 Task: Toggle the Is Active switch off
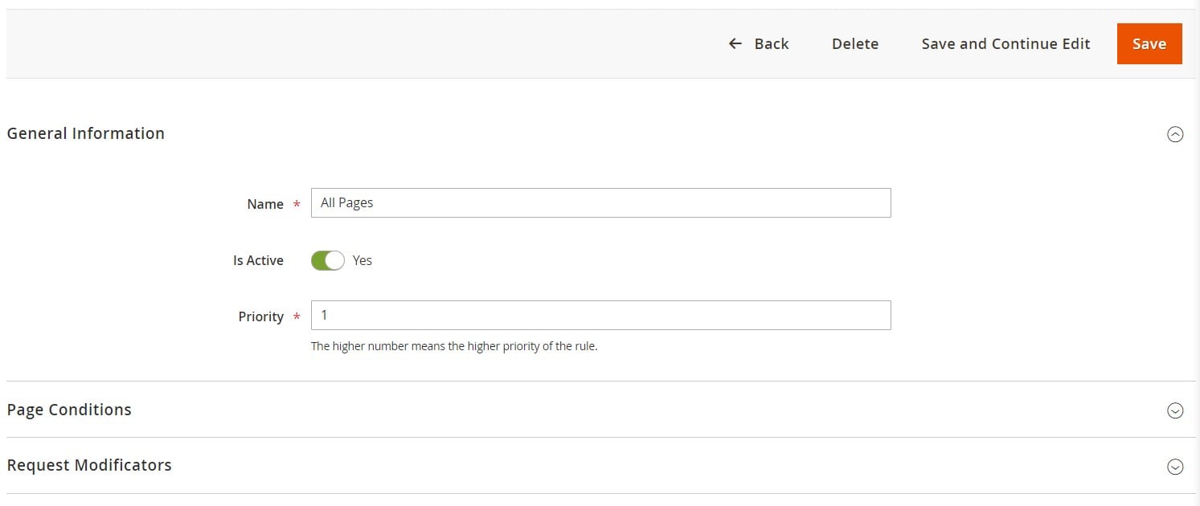(328, 260)
